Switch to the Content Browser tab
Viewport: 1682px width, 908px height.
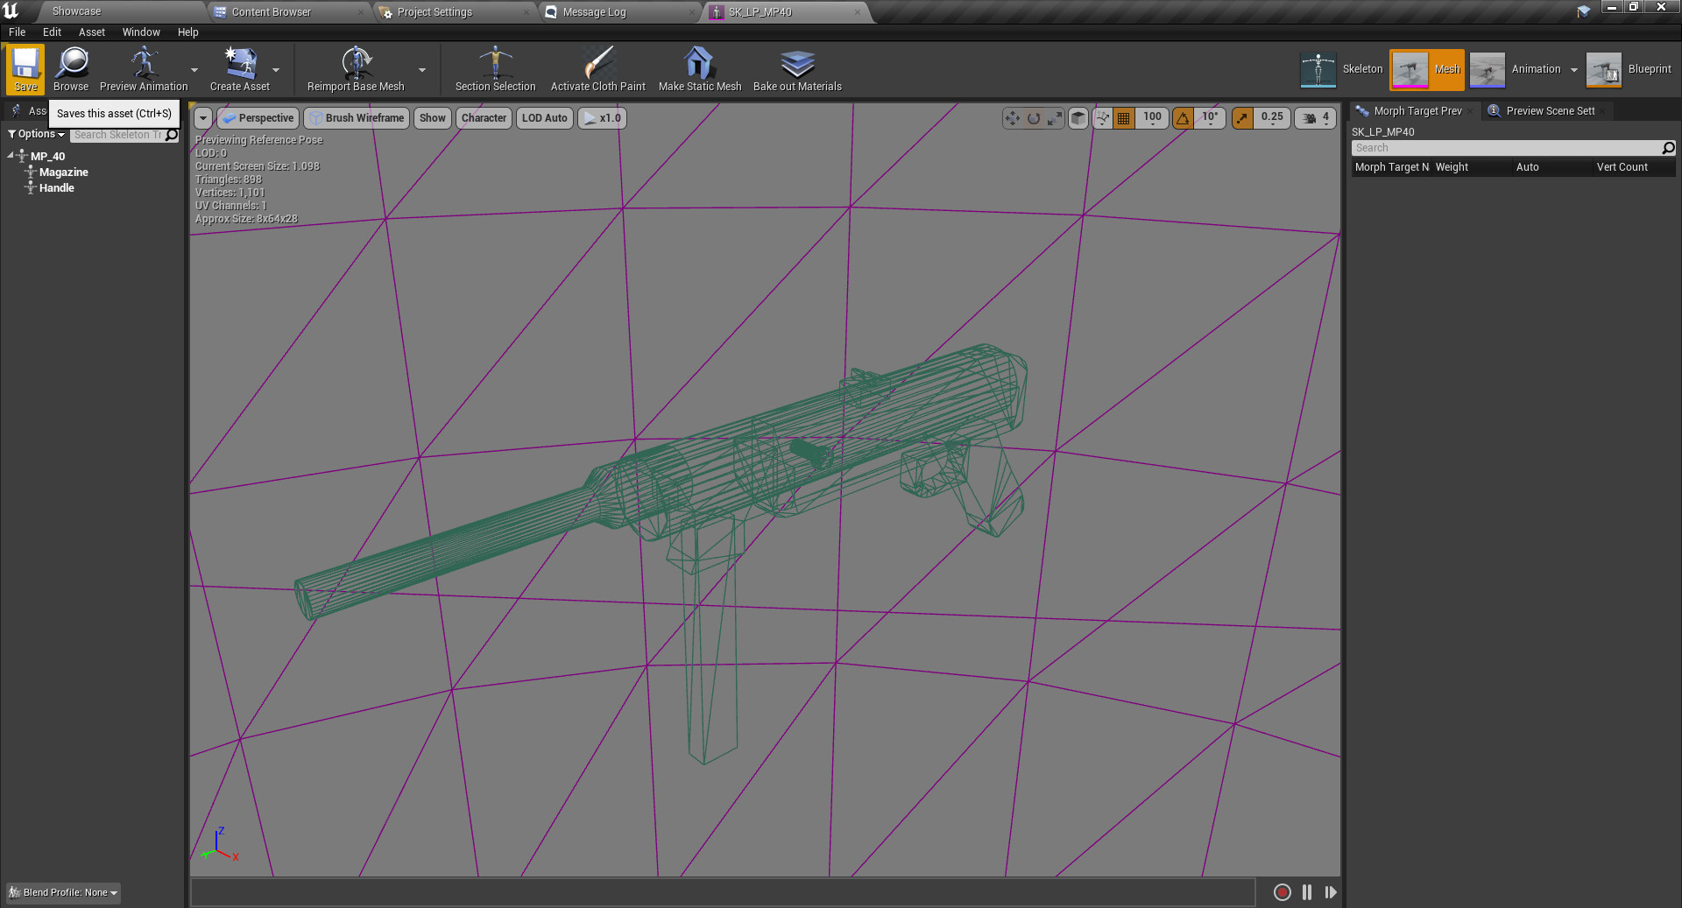[x=272, y=11]
